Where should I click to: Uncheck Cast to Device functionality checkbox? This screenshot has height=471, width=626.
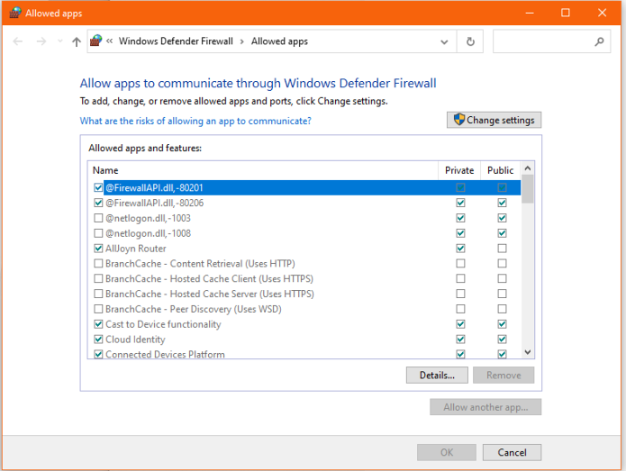98,324
